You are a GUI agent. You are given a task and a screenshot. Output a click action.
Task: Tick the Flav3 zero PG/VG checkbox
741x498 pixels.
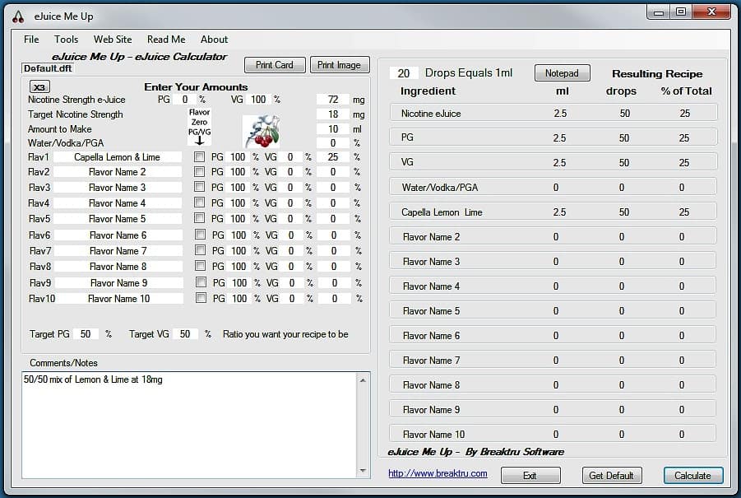199,187
